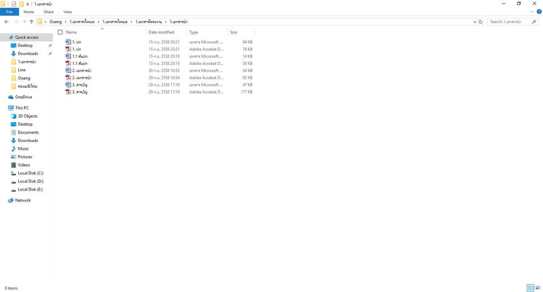Image resolution: width=543 pixels, height=292 pixels.
Task: Expand the chevron after Oueng in the address bar
Action: [66, 22]
